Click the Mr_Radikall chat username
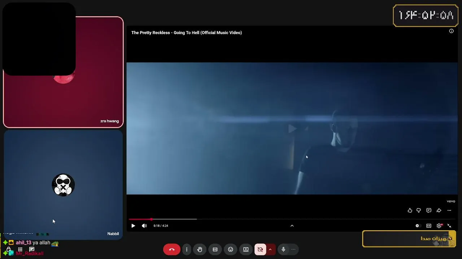462x259 pixels. click(x=30, y=254)
